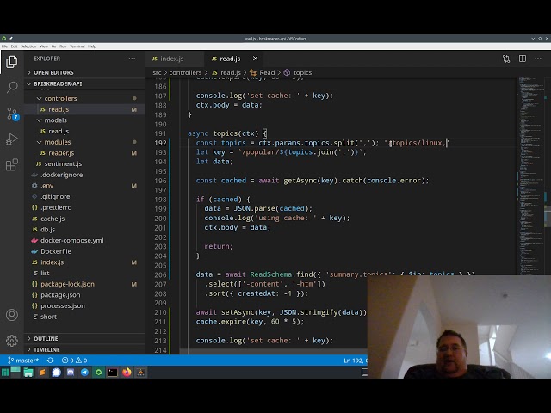Image resolution: width=551 pixels, height=413 pixels.
Task: Open docker-compose.yml file
Action: (x=71, y=240)
